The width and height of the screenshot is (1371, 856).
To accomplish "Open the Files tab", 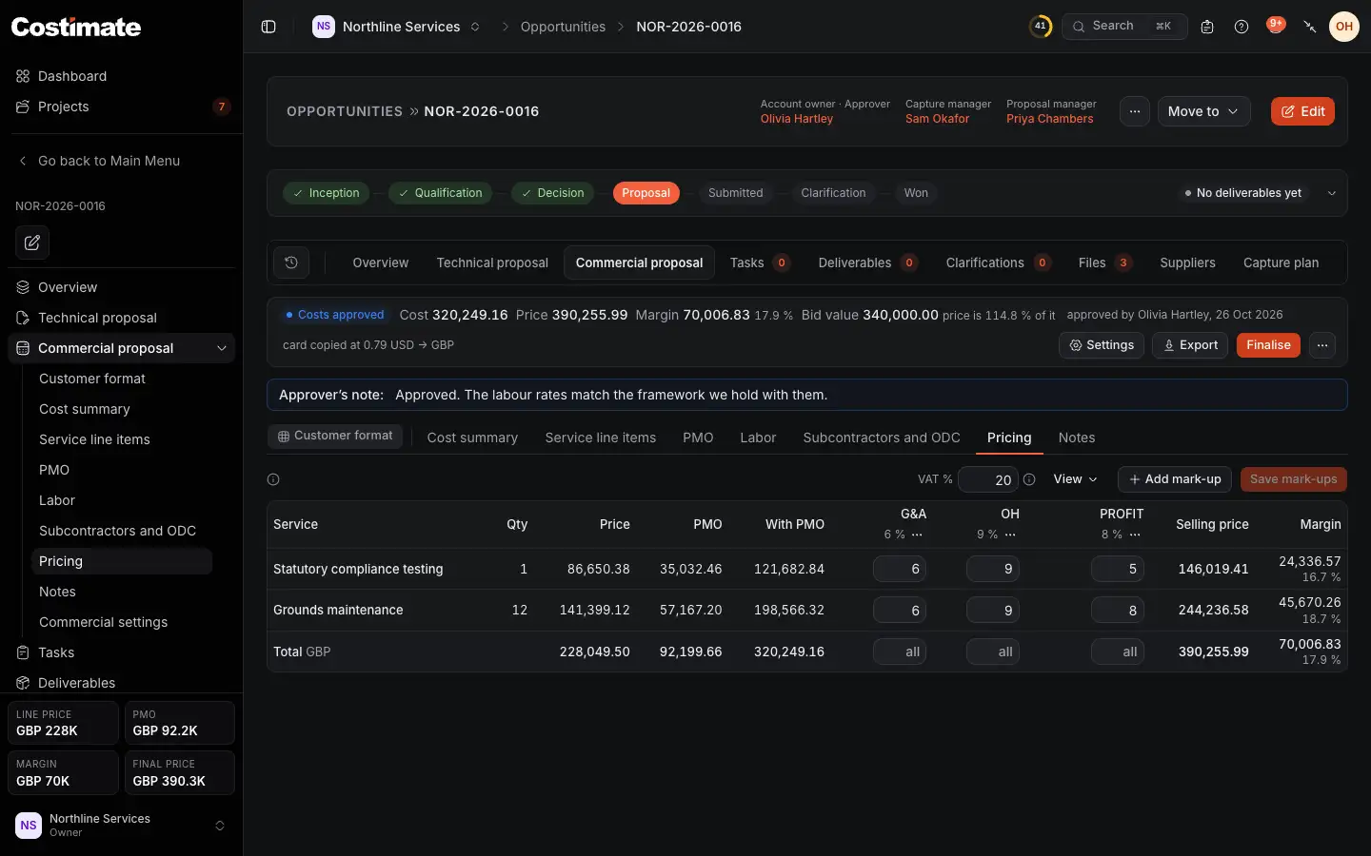I will [x=1104, y=263].
